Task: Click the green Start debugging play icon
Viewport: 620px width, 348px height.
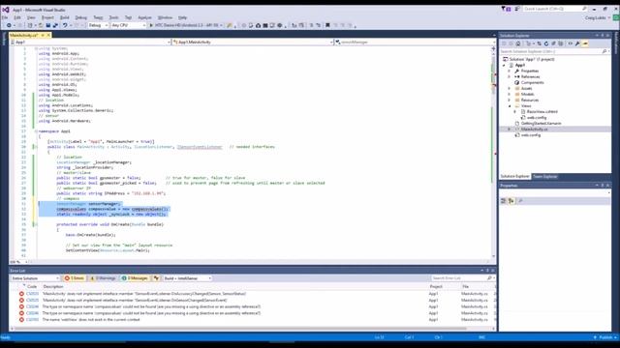Action: coord(151,25)
